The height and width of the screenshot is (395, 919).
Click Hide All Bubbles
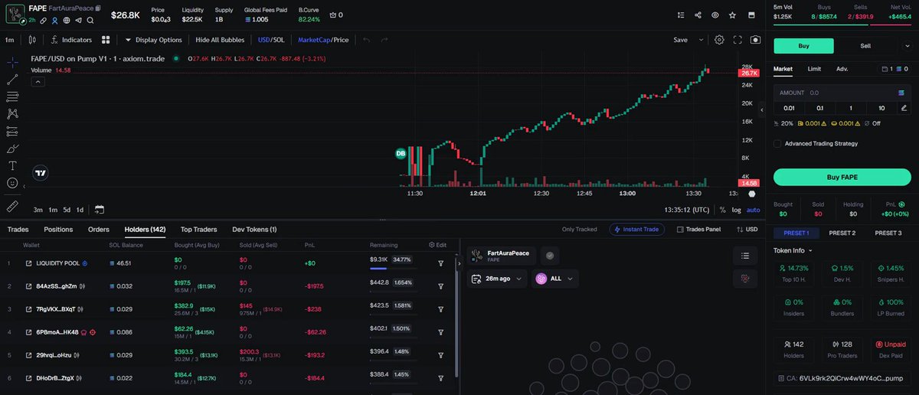tap(220, 40)
